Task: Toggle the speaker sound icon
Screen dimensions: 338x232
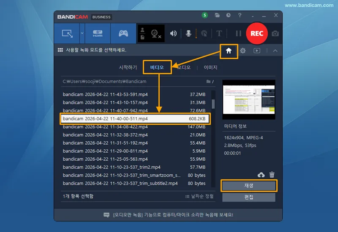Action: click(173, 33)
